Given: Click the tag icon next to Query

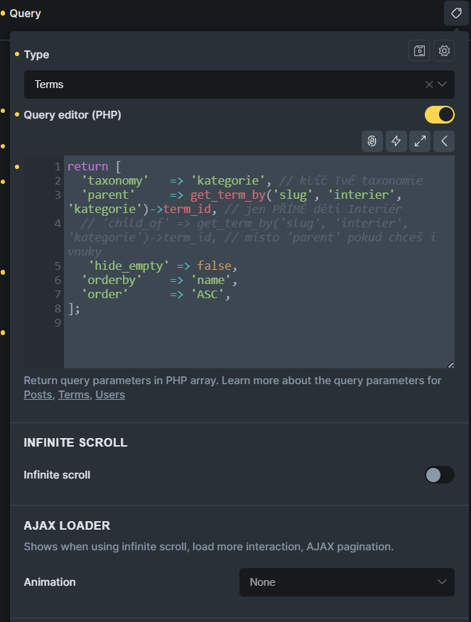Looking at the screenshot, I should [x=456, y=13].
